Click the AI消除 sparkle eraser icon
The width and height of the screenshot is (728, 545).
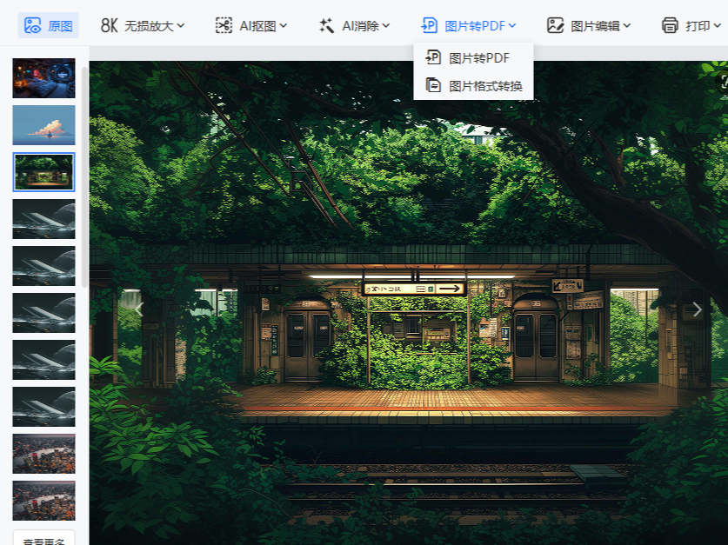326,25
